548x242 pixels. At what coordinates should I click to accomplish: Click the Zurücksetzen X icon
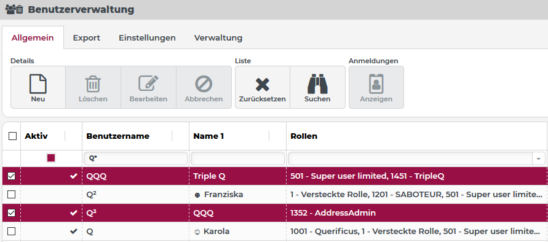tap(263, 85)
